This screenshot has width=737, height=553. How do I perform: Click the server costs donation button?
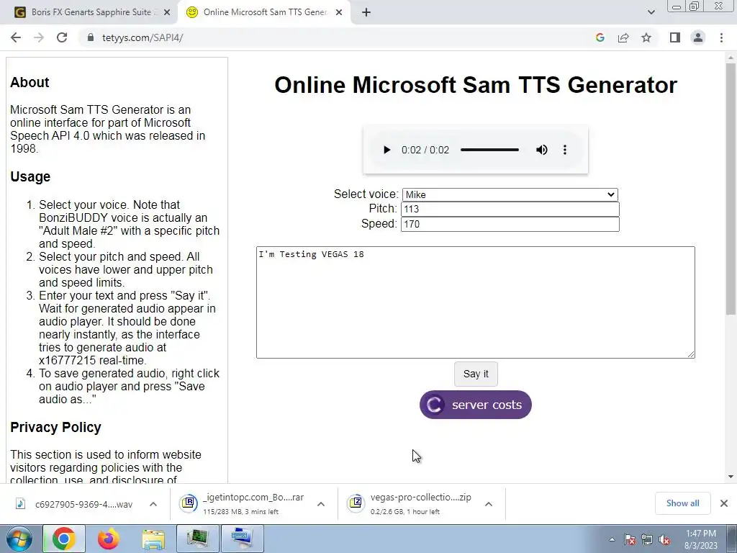[x=476, y=405]
